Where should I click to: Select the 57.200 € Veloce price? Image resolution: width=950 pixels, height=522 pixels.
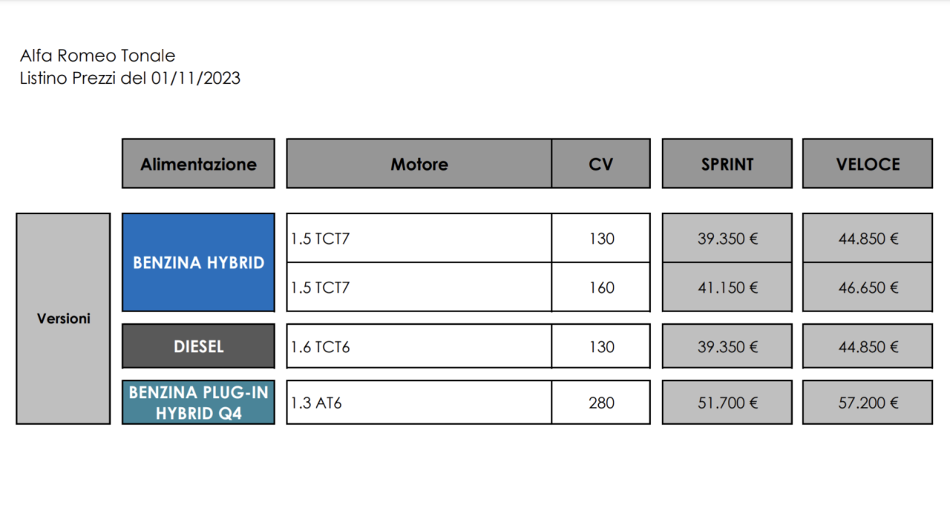click(x=867, y=403)
